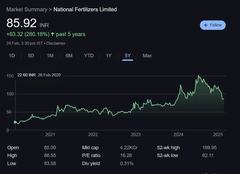This screenshot has width=240, height=174.
Task: Open the Disclaimer link
Action: tap(56, 43)
